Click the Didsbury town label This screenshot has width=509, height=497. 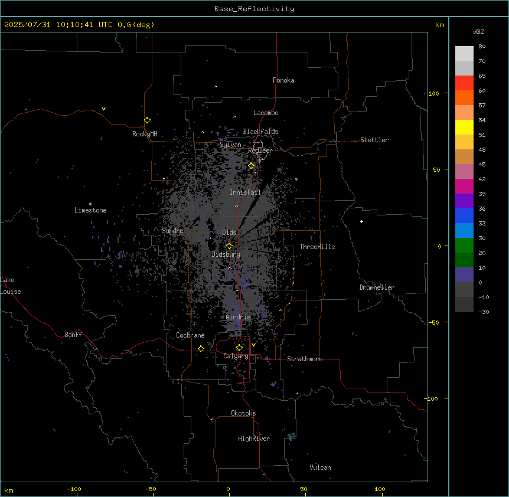coord(226,254)
